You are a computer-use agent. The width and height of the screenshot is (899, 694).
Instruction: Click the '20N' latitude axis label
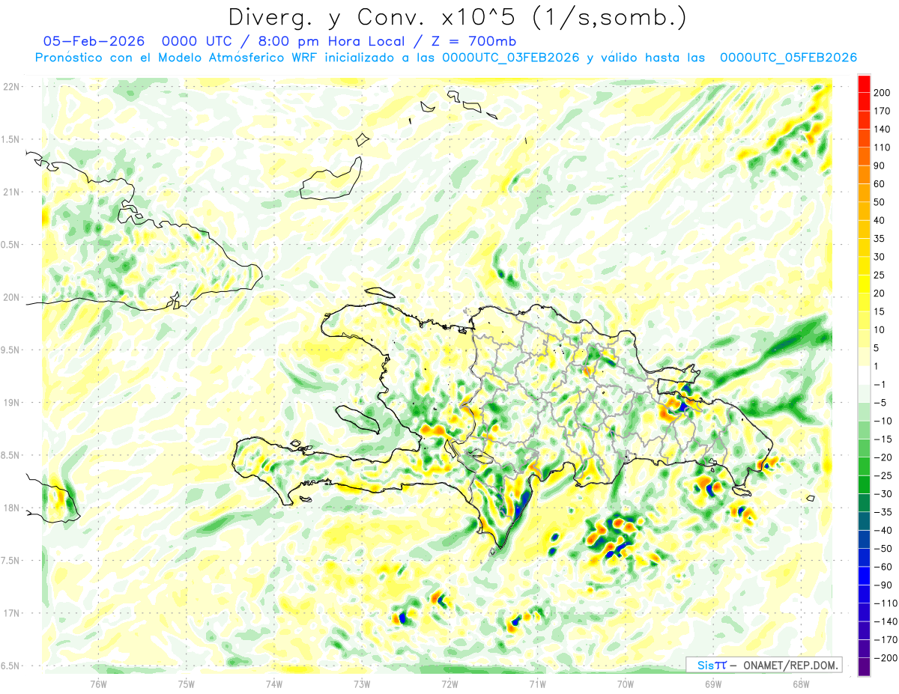point(11,297)
